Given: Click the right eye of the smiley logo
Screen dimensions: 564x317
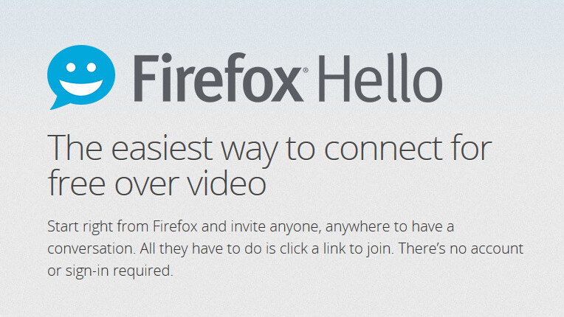Looking at the screenshot, I should point(92,68).
